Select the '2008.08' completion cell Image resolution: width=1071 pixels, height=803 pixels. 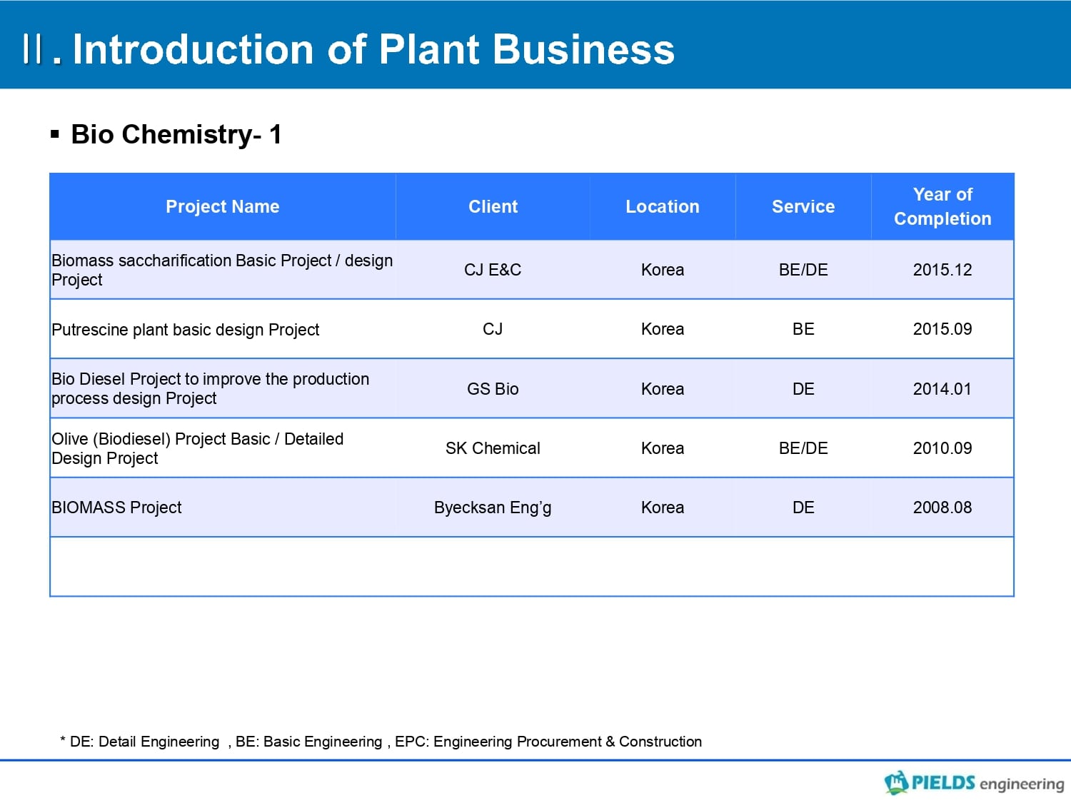pos(942,507)
